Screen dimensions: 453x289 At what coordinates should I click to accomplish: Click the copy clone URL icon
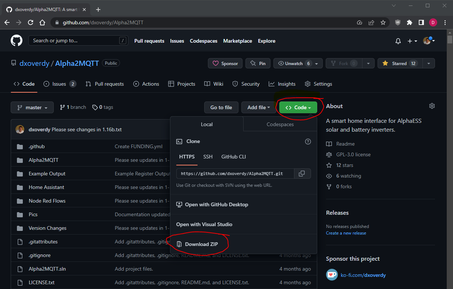pyautogui.click(x=302, y=174)
